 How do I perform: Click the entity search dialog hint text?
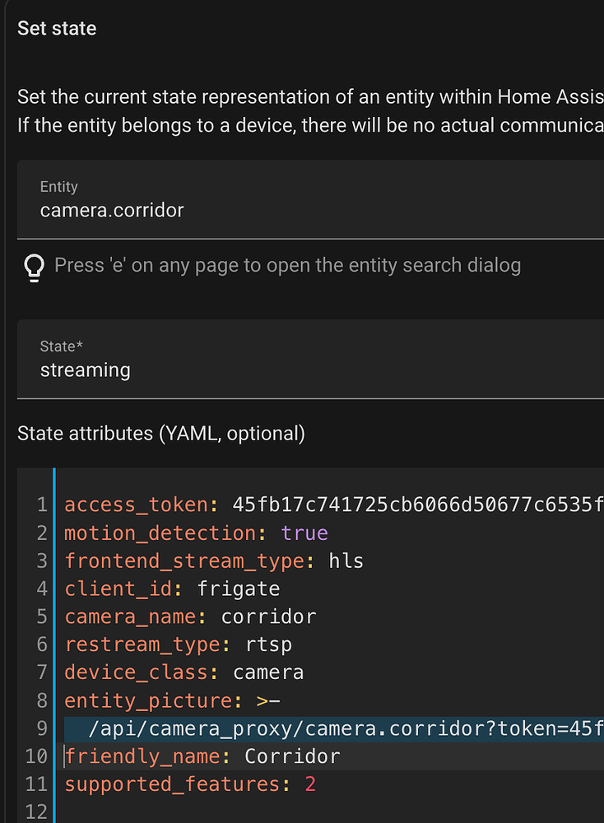[x=287, y=266]
